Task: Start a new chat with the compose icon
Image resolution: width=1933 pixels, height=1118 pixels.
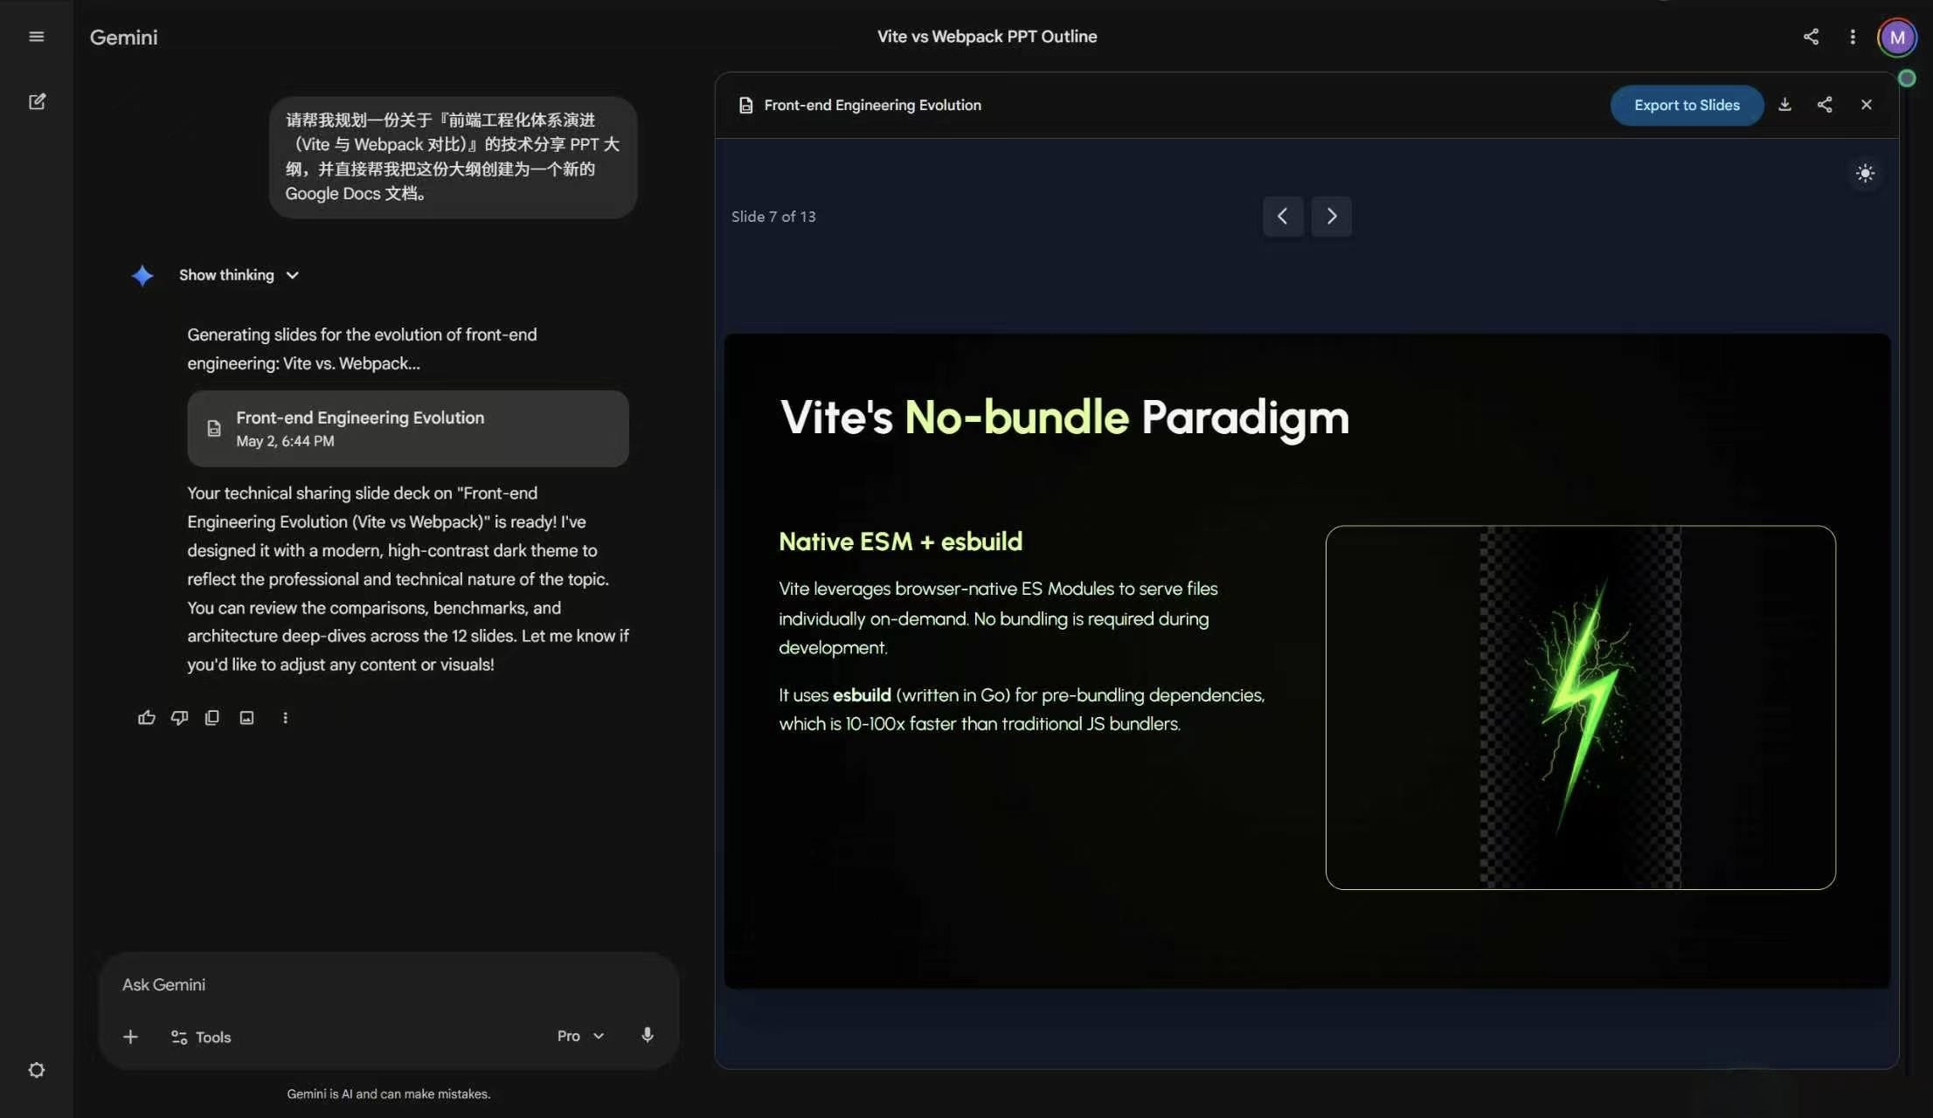Action: (37, 101)
